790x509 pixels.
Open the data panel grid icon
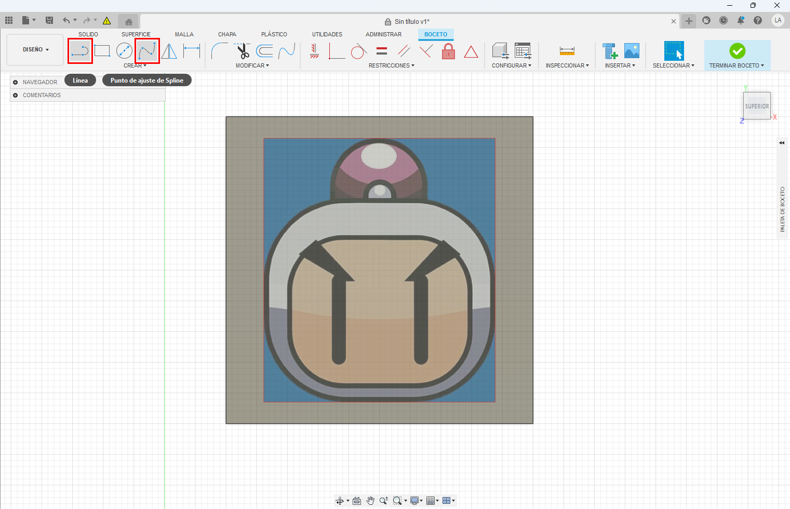point(9,20)
